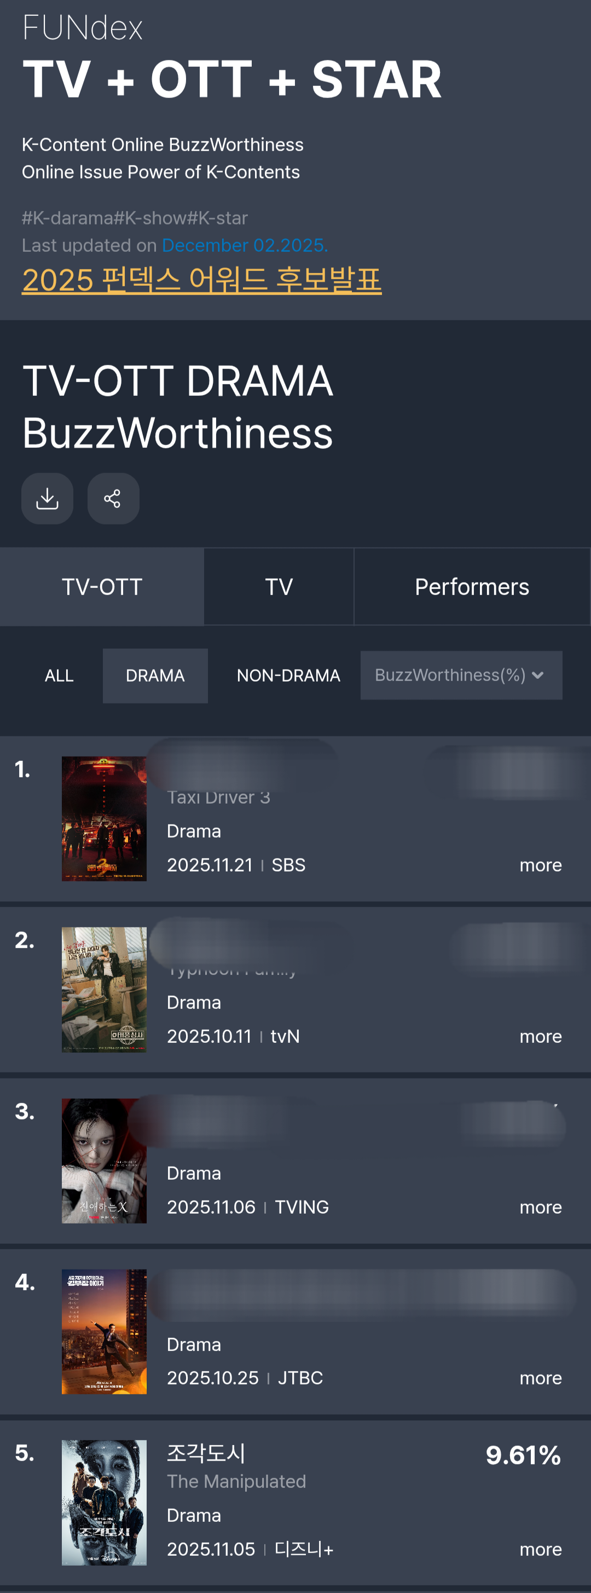Select the NON-DRAMA filter
The width and height of the screenshot is (591, 1593).
(x=288, y=676)
